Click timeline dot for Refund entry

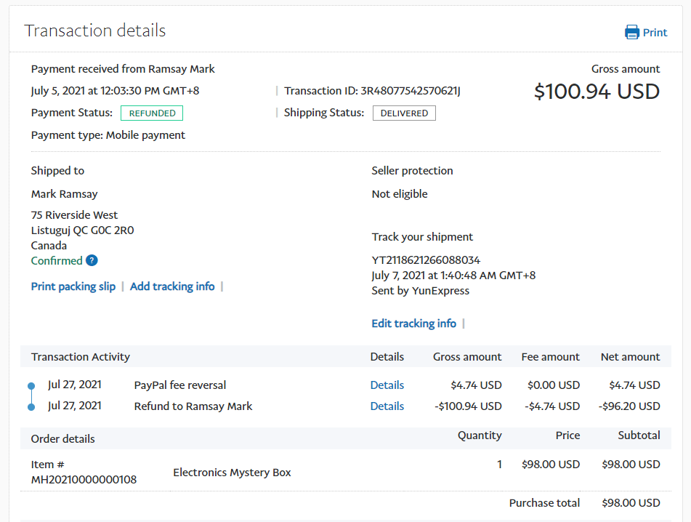coord(31,407)
